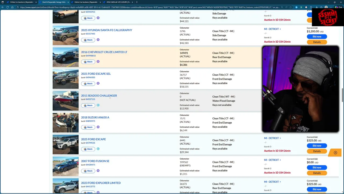Click the R badge for Suzuki AN650 A
This screenshot has width=344, height=194.
[x=98, y=127]
